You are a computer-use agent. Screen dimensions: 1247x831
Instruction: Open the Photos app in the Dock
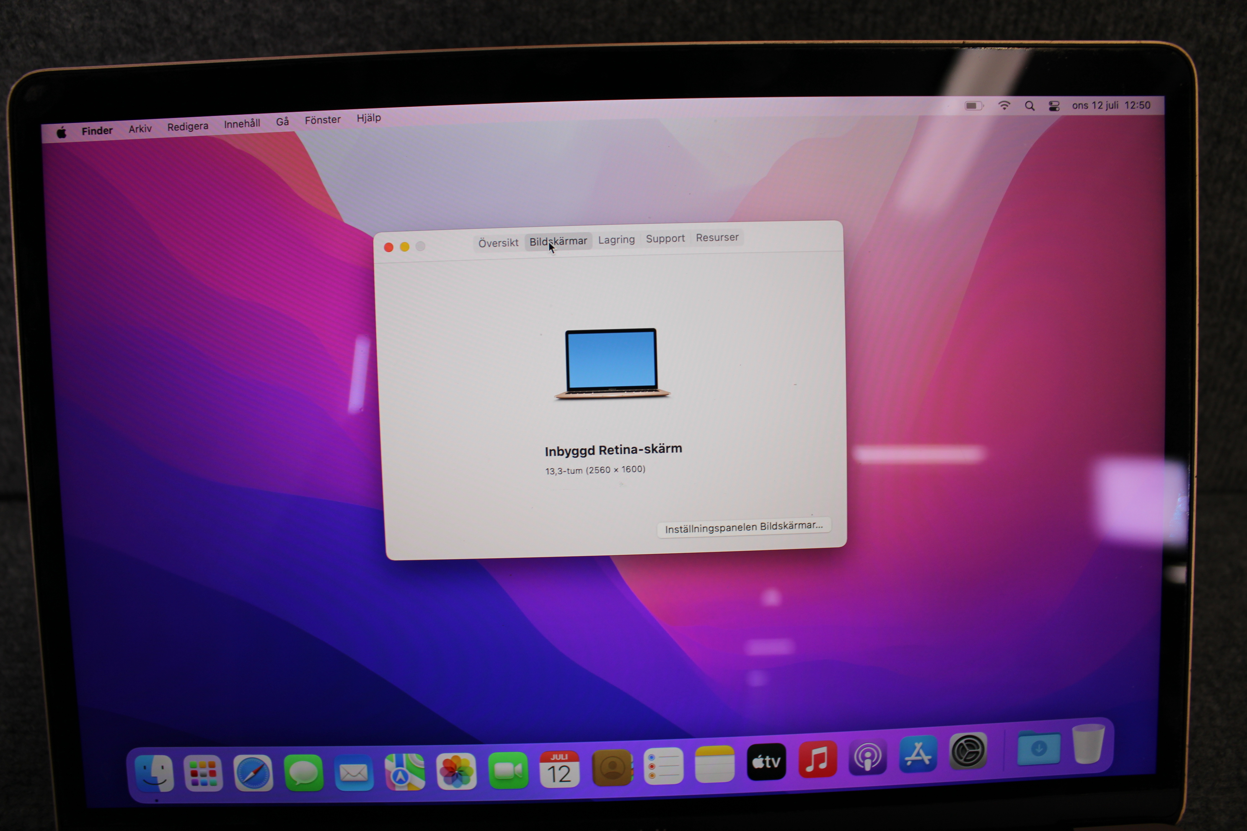point(456,771)
